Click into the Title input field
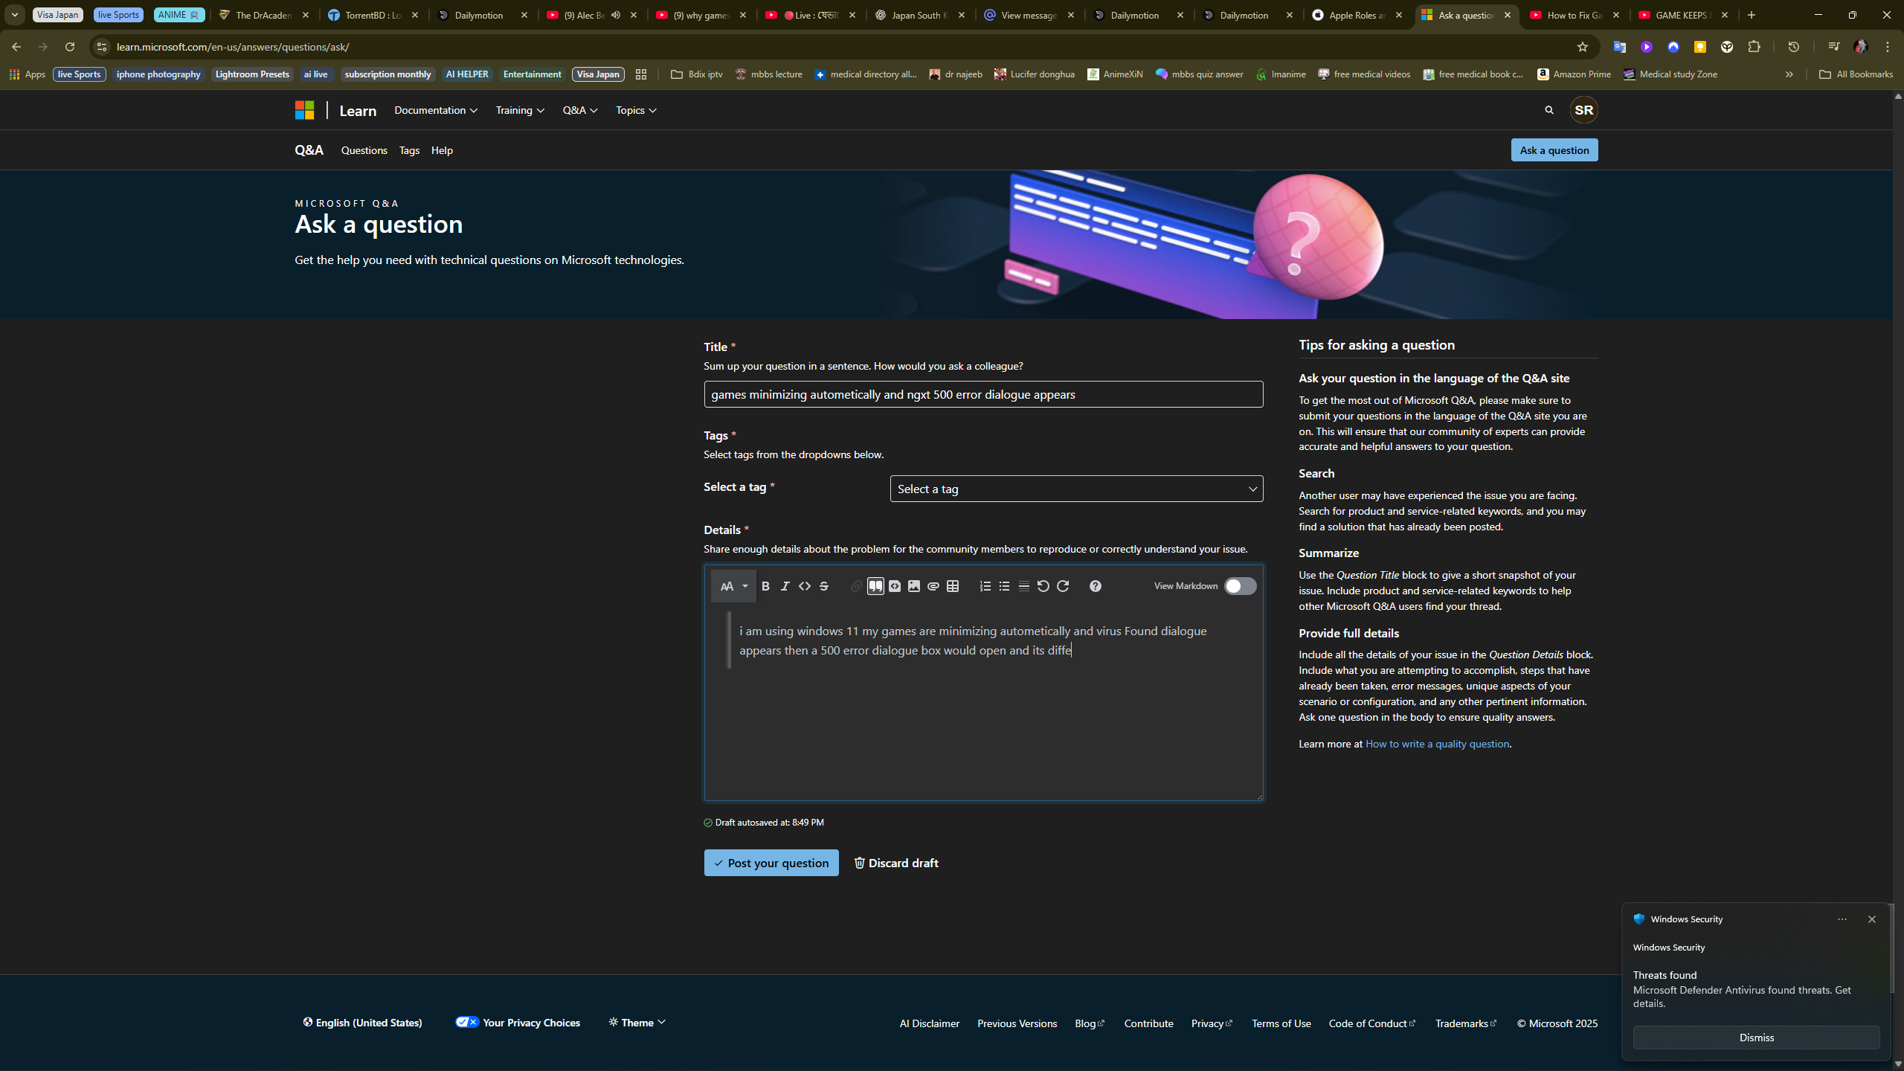Viewport: 1904px width, 1071px height. (983, 394)
